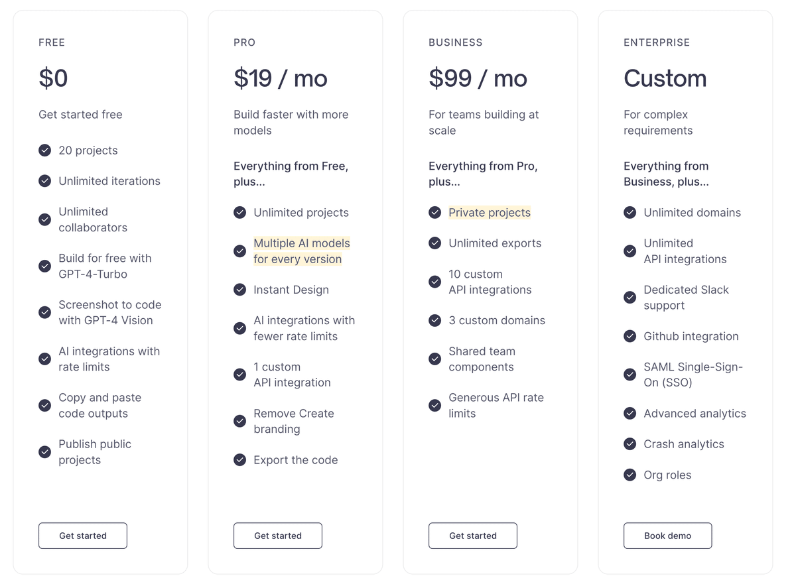Click the checkmark next to Unlimited iterations
Screen dimensions: 796x586
[44, 181]
